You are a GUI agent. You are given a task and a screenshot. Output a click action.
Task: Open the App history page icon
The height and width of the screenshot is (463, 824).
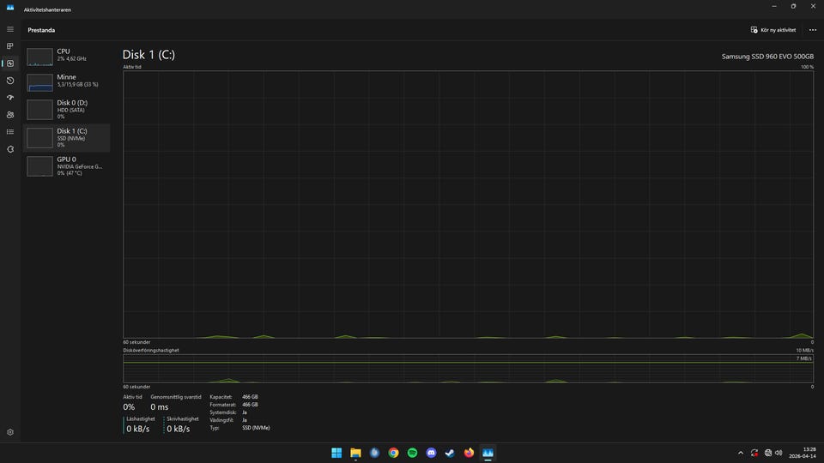pyautogui.click(x=10, y=81)
